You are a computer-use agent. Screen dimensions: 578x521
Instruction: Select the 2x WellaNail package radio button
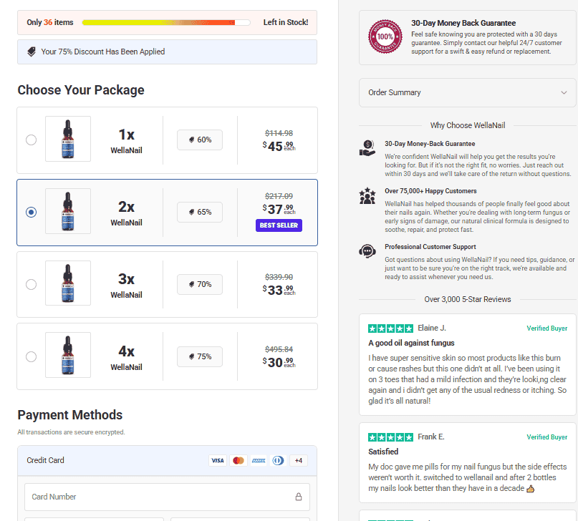(31, 212)
